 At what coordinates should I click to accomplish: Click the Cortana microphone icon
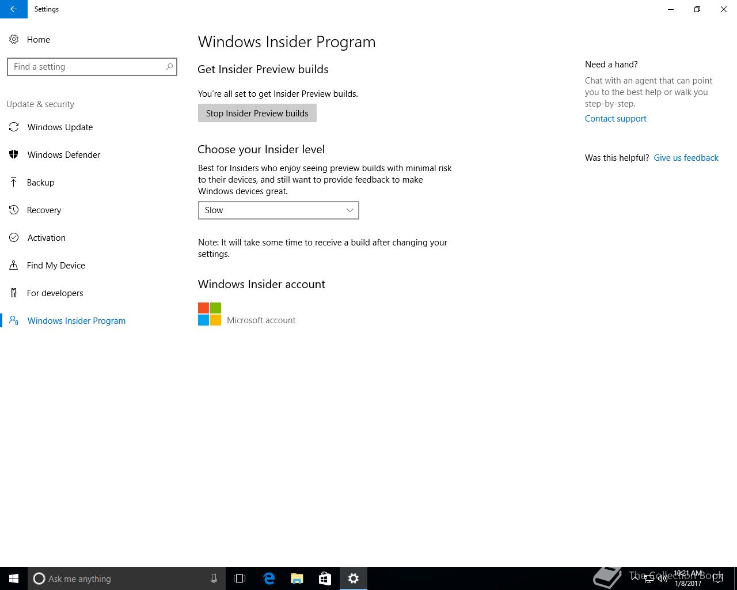point(214,578)
